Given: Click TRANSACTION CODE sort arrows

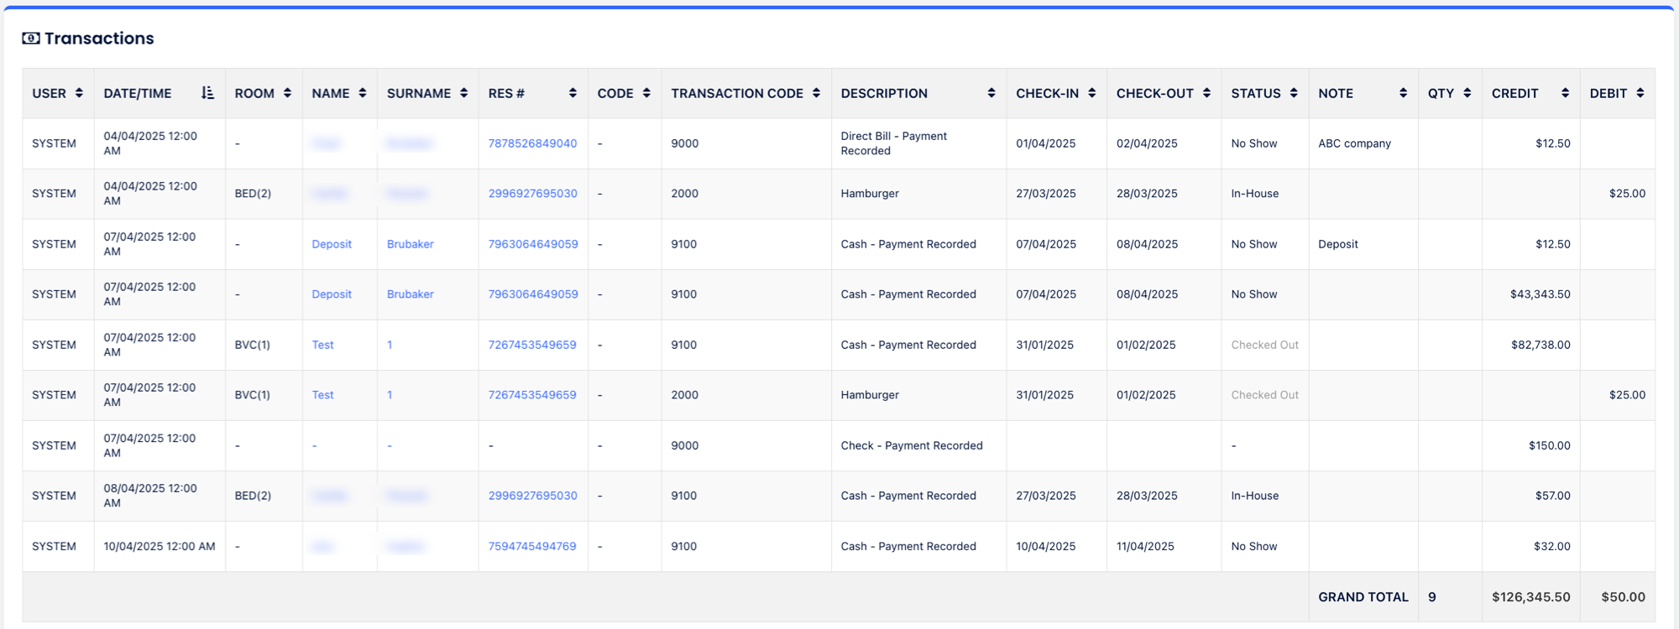Looking at the screenshot, I should pos(816,93).
